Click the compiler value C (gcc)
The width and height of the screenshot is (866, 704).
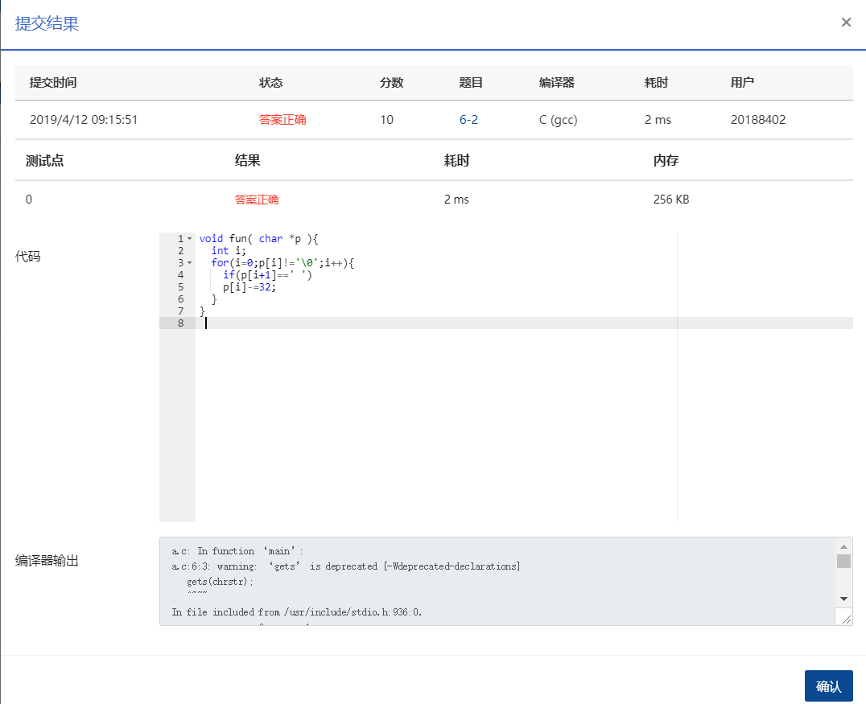point(558,119)
